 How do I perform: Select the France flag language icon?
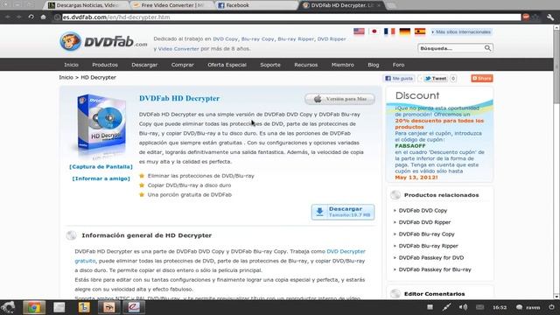[x=389, y=31]
